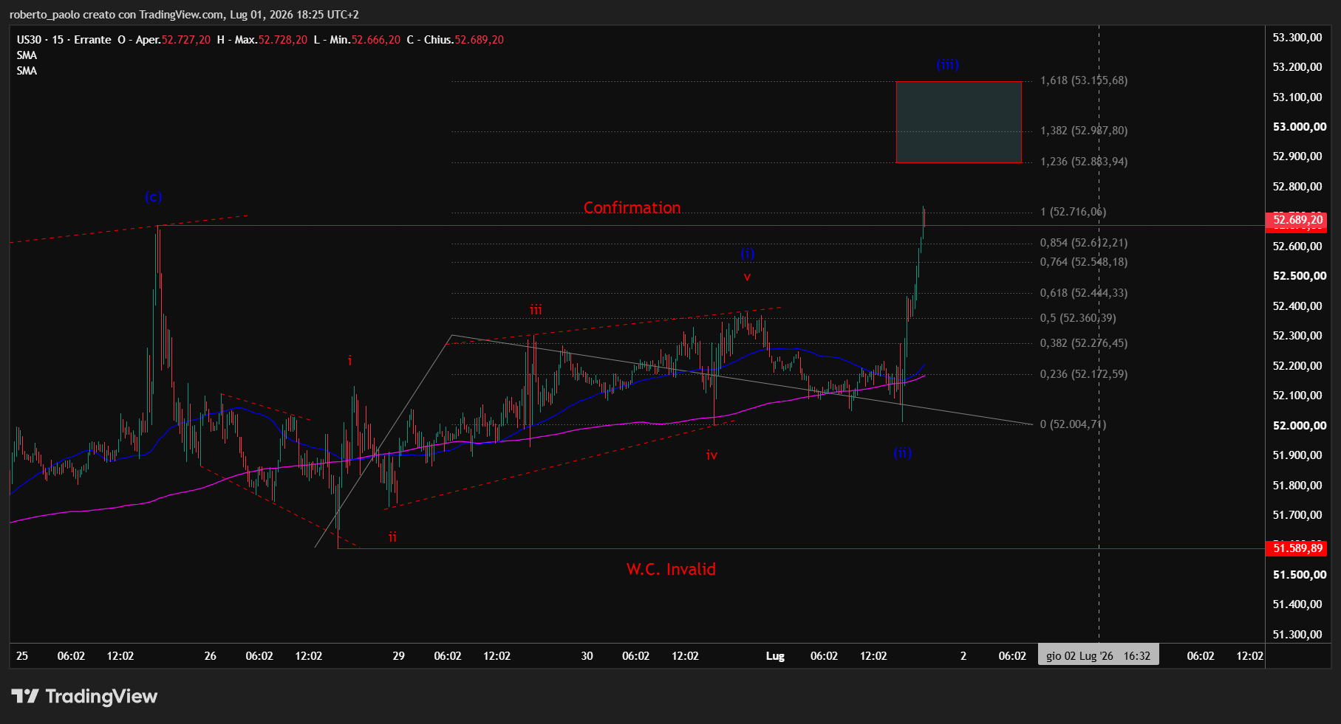The height and width of the screenshot is (724, 1341).
Task: Click the shaded target zone rectangle
Action: click(959, 122)
